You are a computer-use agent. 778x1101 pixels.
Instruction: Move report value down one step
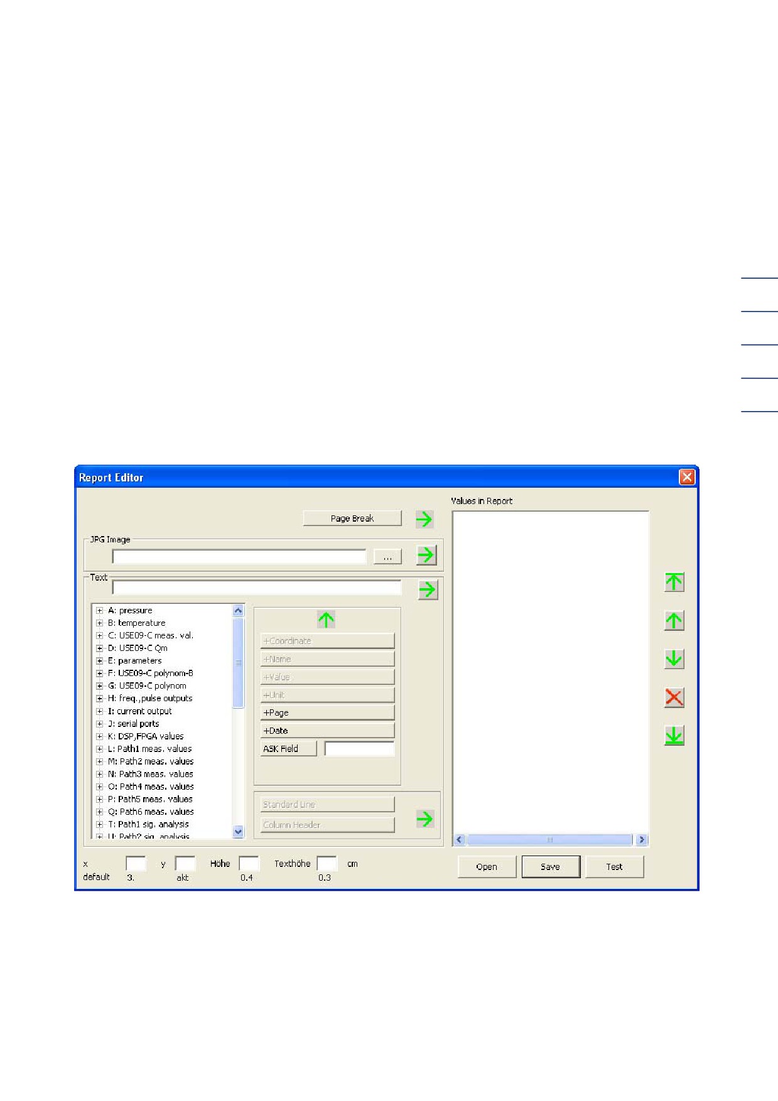[x=674, y=659]
